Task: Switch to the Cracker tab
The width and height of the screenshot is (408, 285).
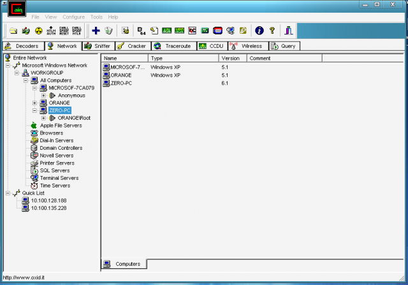Action: (x=133, y=46)
